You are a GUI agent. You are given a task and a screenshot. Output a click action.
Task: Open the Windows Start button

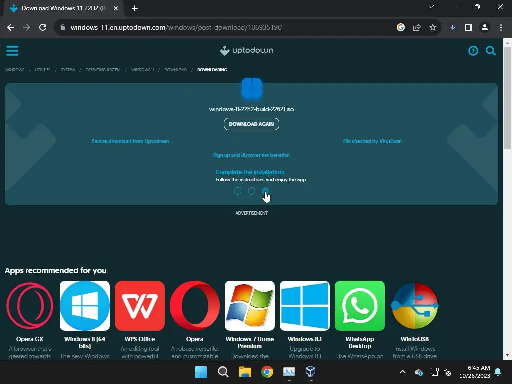tap(201, 372)
